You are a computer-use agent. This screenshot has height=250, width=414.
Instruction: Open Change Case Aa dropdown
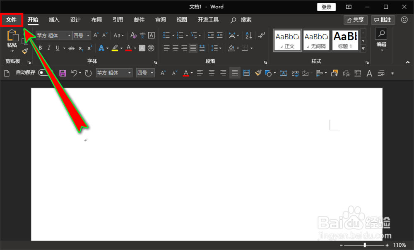pos(118,35)
